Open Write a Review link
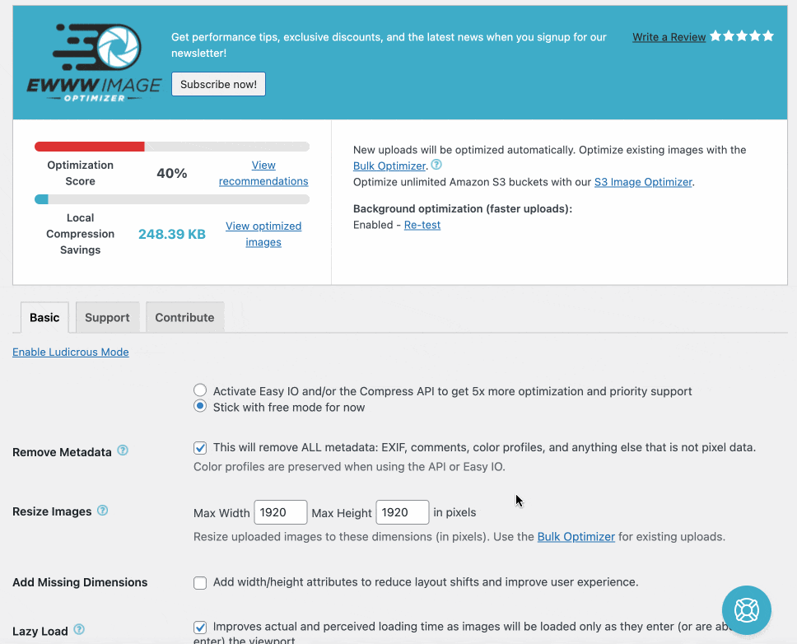 669,37
